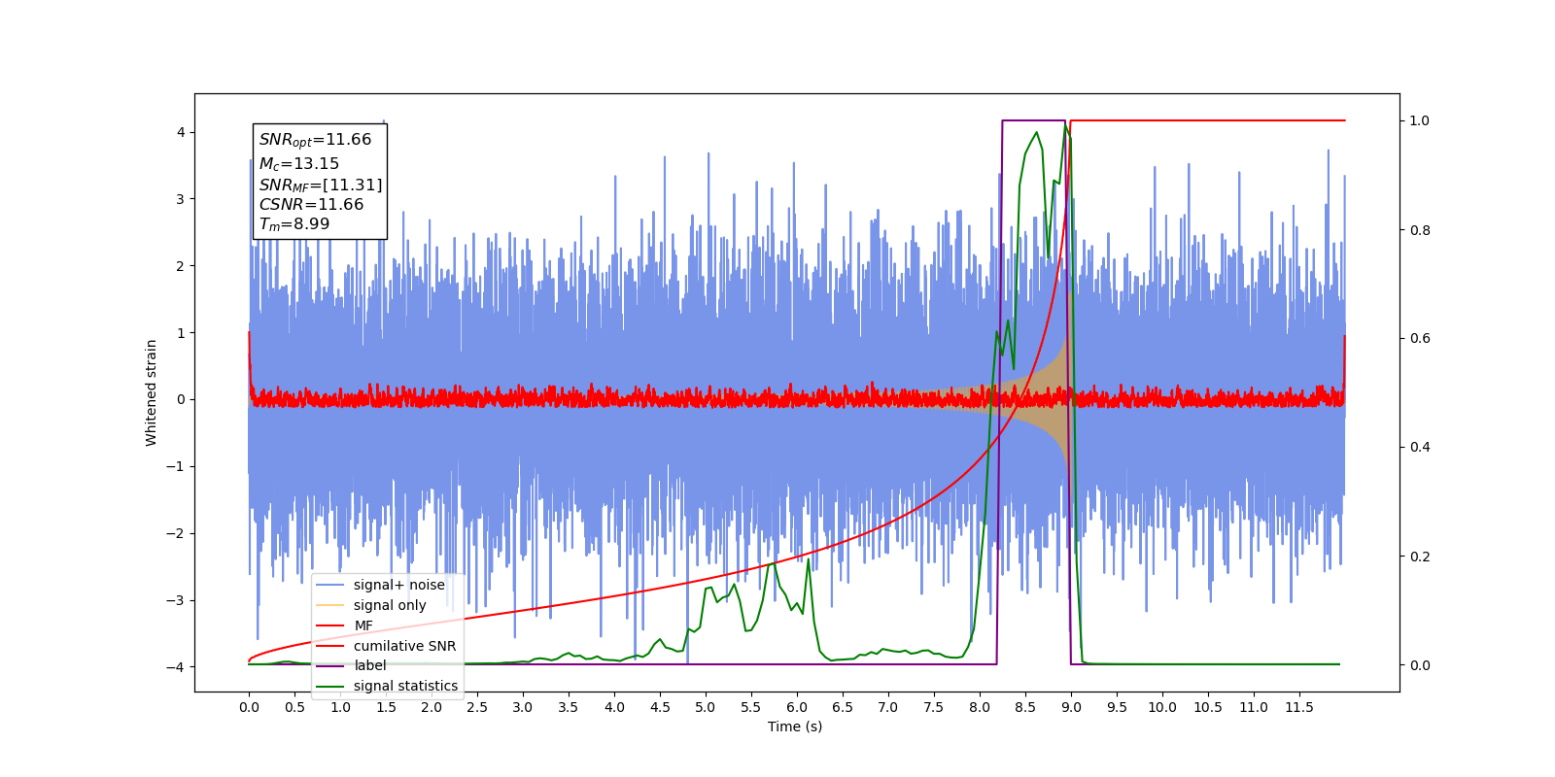
Task: Click the 2 tick on the strain axis
Action: coord(180,266)
